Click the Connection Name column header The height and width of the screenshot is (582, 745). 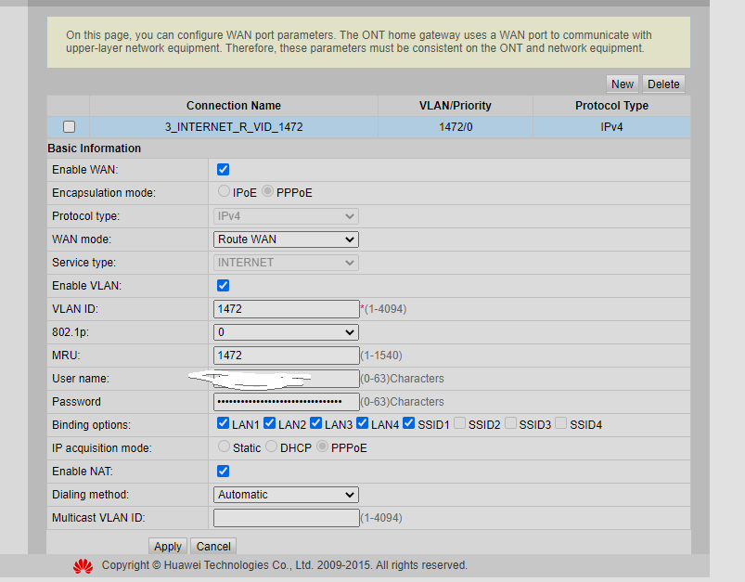coord(234,106)
